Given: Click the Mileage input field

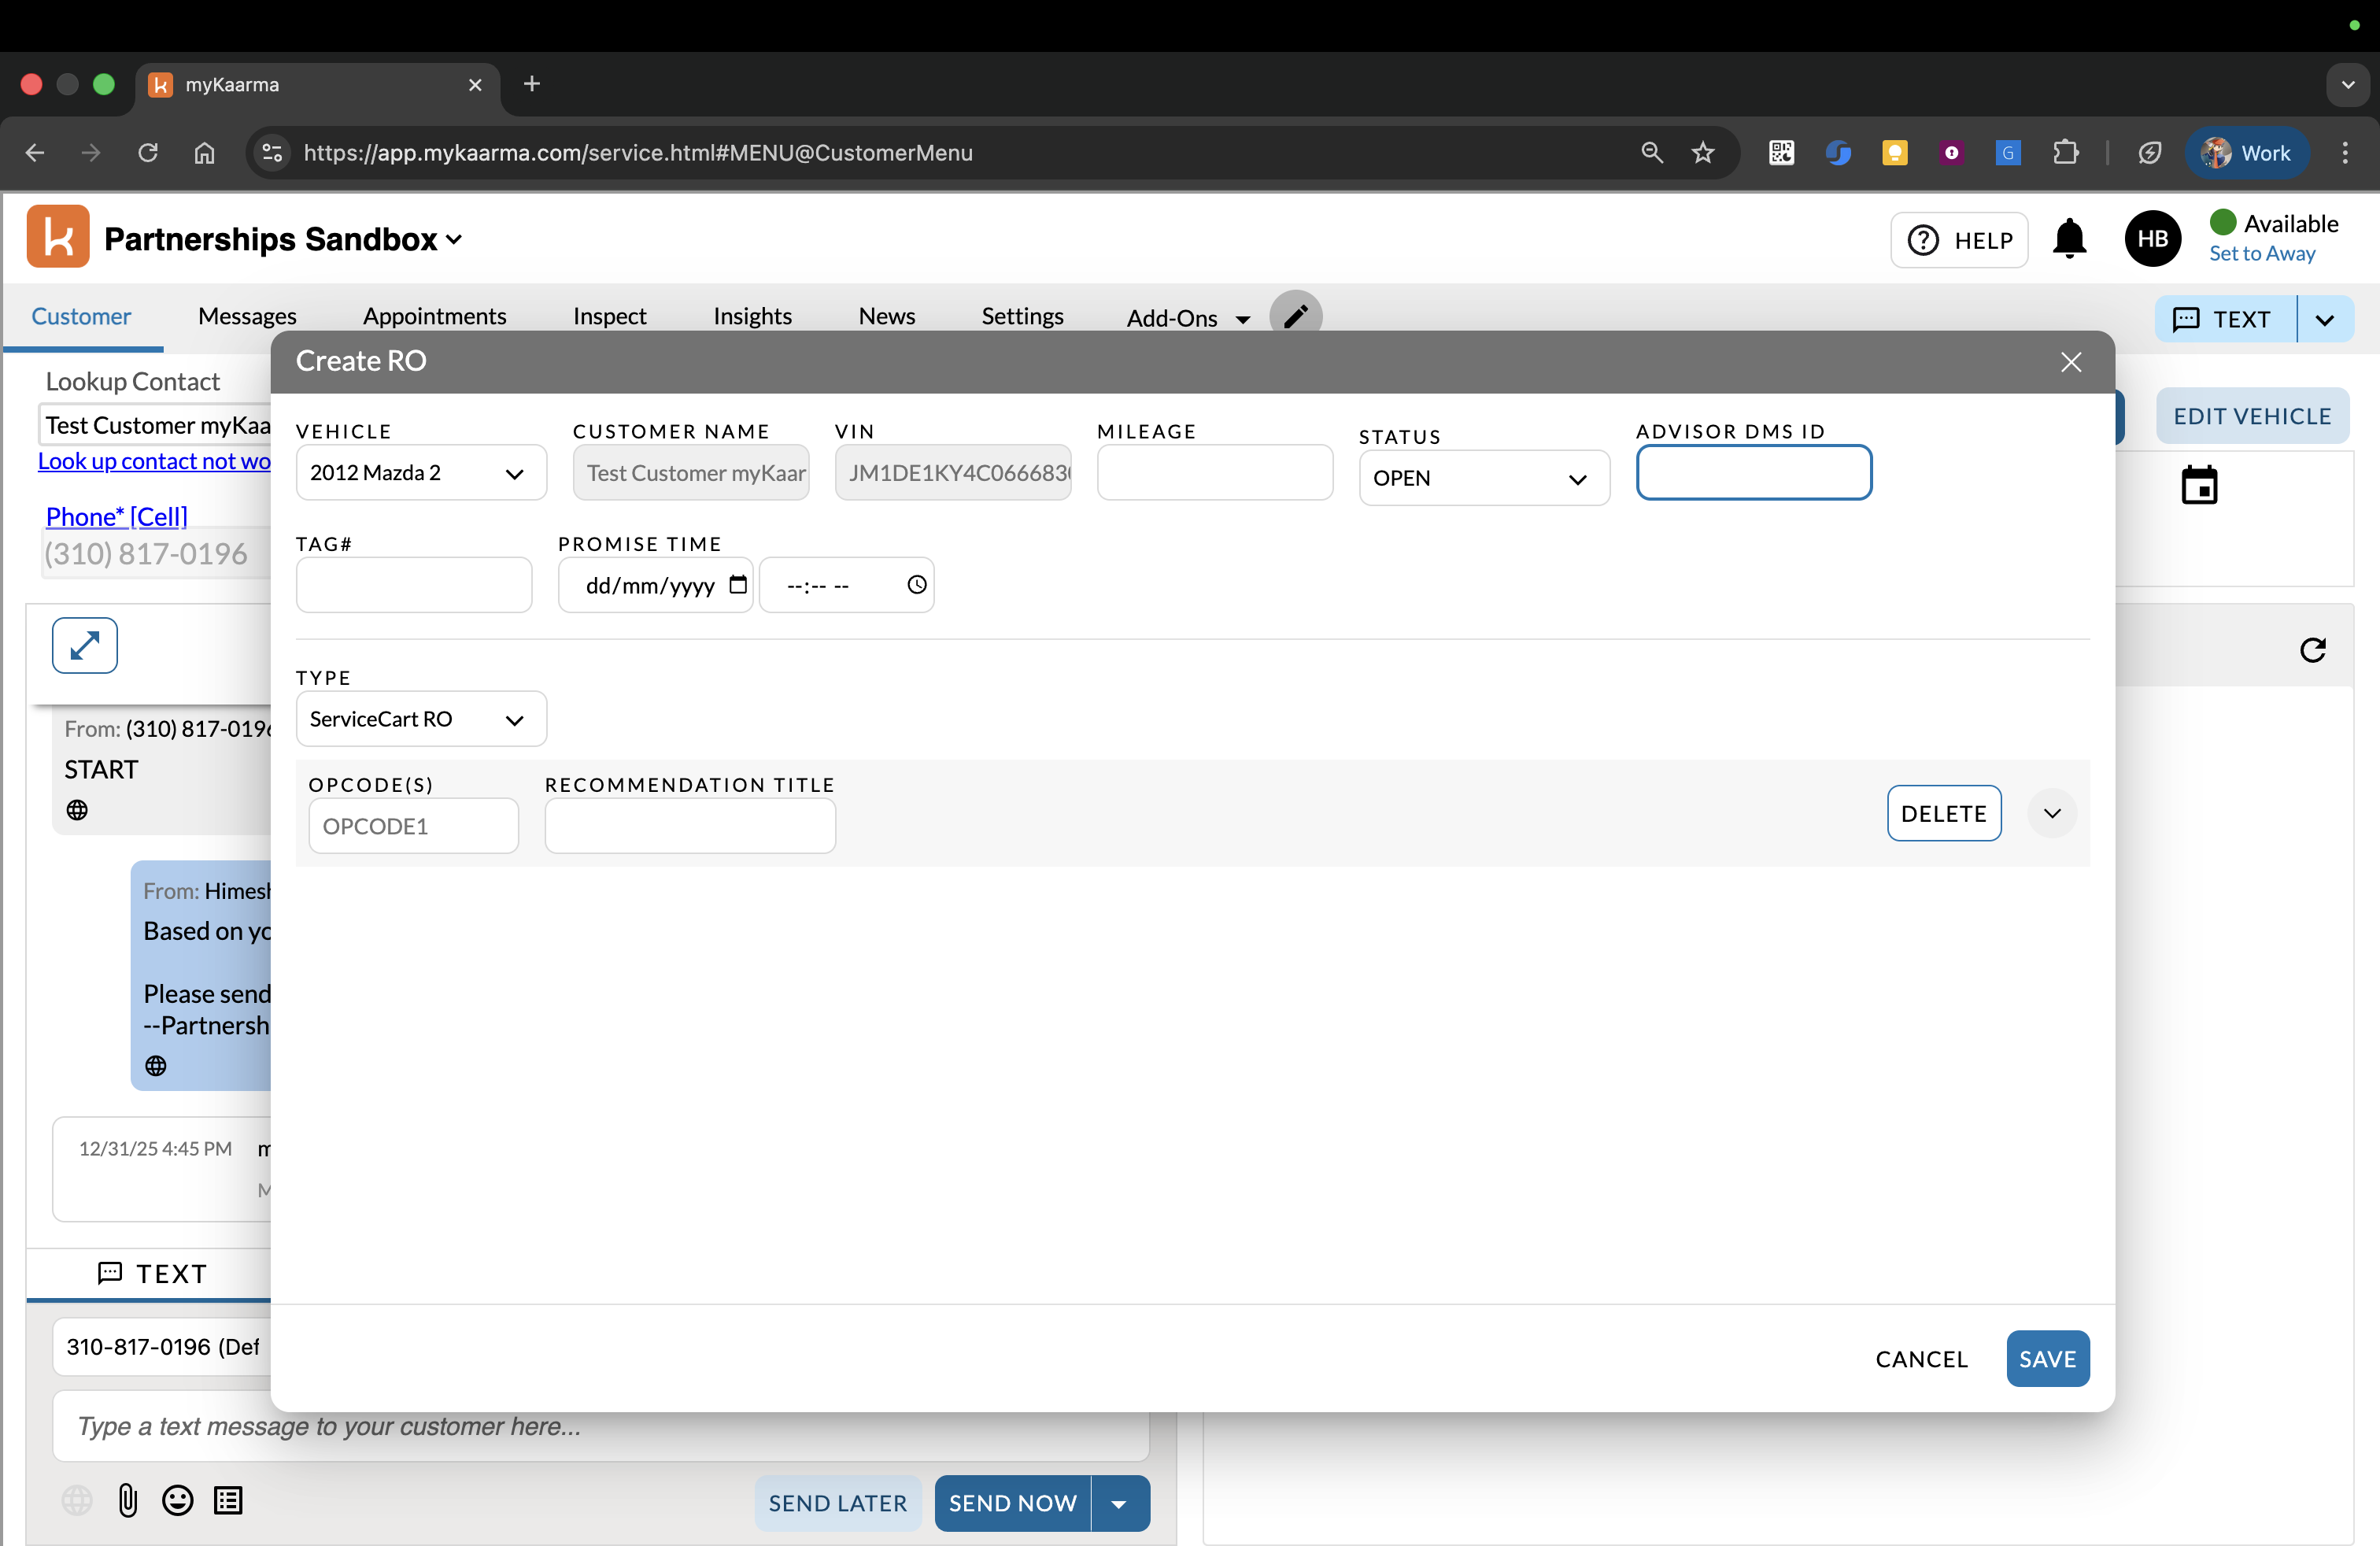Looking at the screenshot, I should coord(1214,473).
